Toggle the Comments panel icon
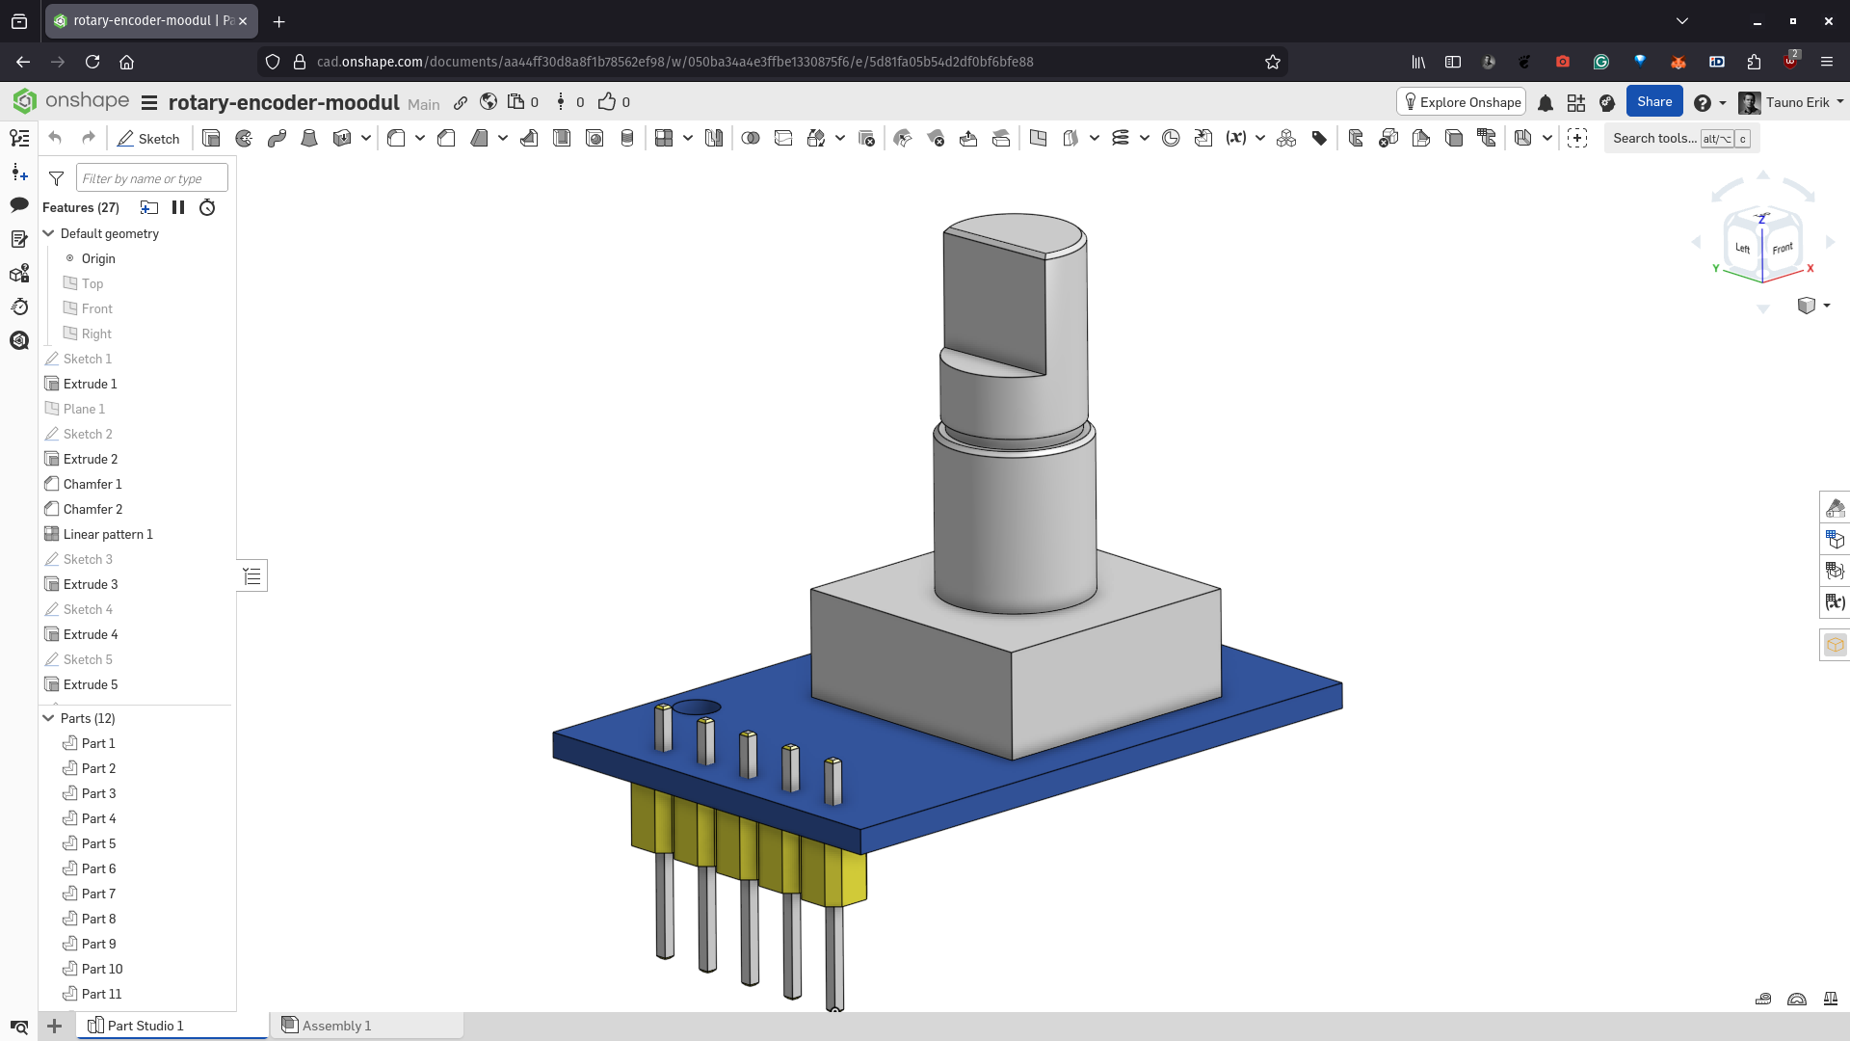 point(19,204)
